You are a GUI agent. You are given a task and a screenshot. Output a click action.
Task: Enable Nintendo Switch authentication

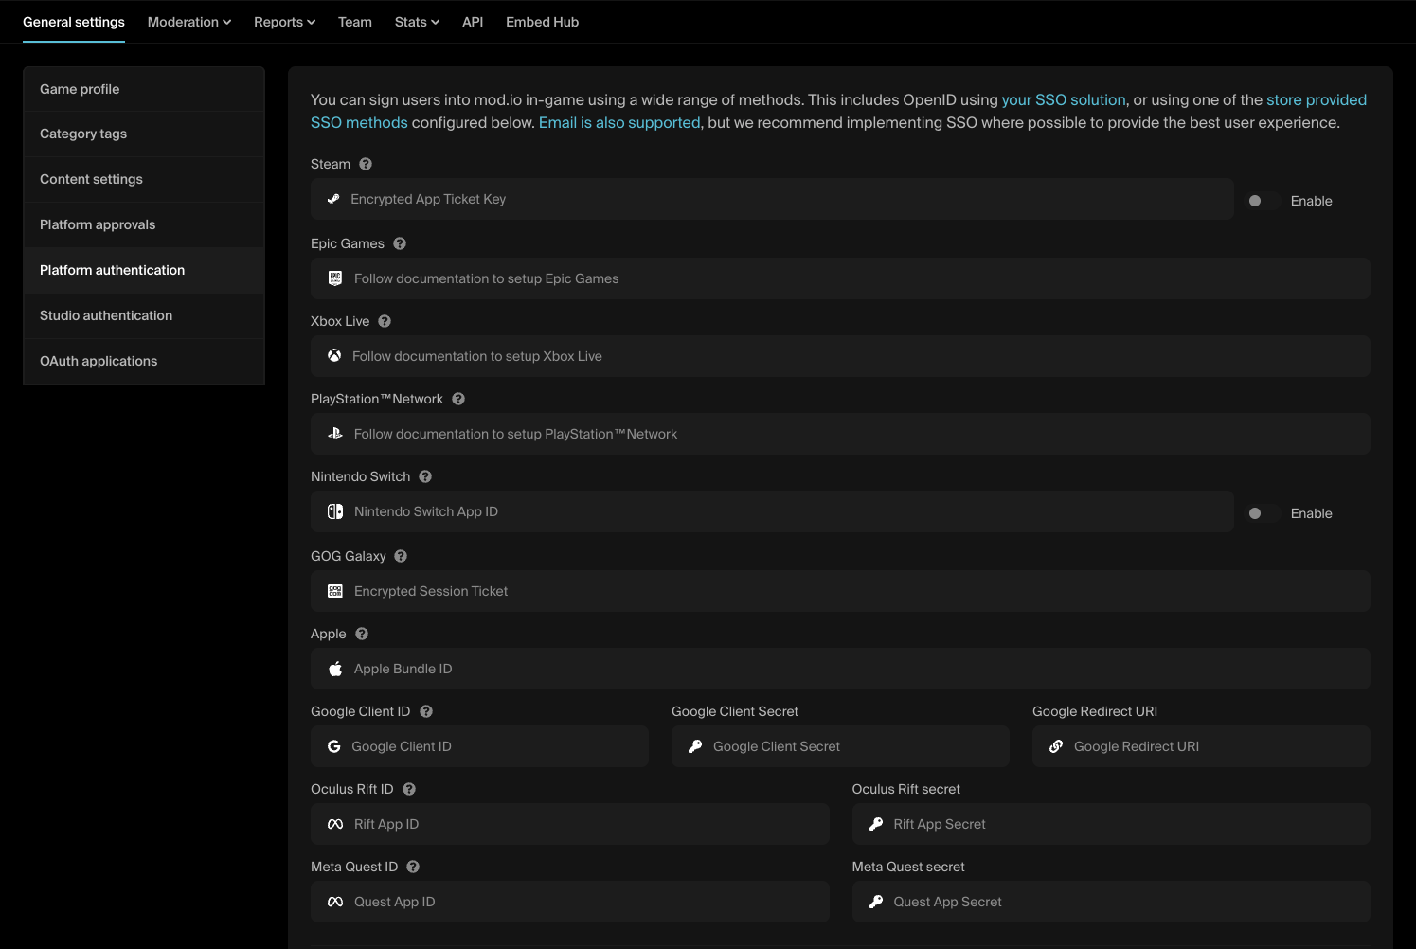coord(1261,512)
